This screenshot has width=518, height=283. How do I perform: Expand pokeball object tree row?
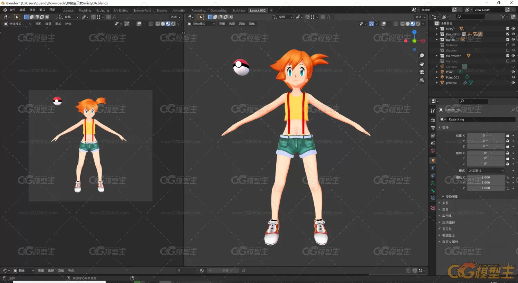coord(437,83)
